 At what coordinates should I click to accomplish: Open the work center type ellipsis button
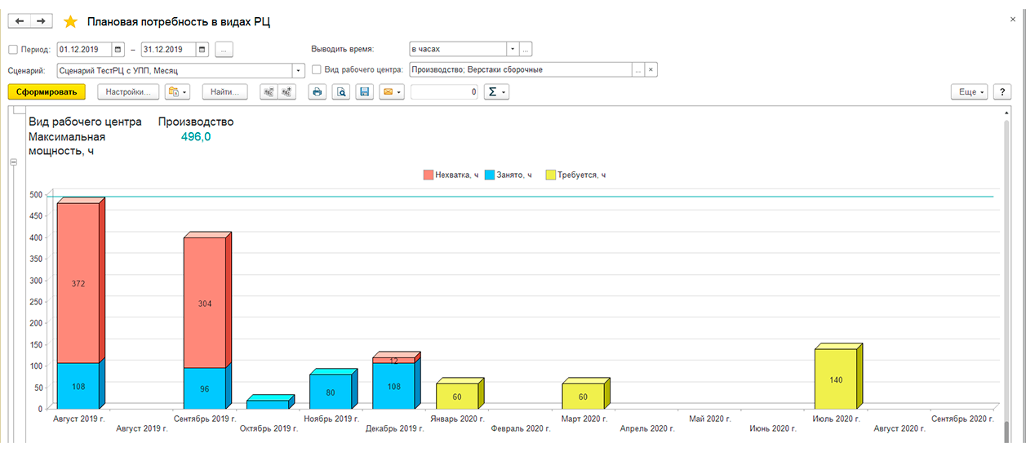(638, 70)
